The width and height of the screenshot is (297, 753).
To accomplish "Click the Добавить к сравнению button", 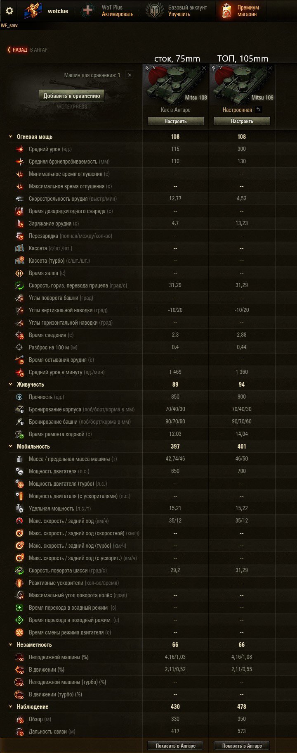I will (72, 96).
